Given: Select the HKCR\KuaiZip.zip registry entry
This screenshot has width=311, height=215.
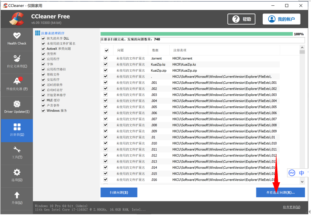Looking at the screenshot, I should [x=185, y=71].
